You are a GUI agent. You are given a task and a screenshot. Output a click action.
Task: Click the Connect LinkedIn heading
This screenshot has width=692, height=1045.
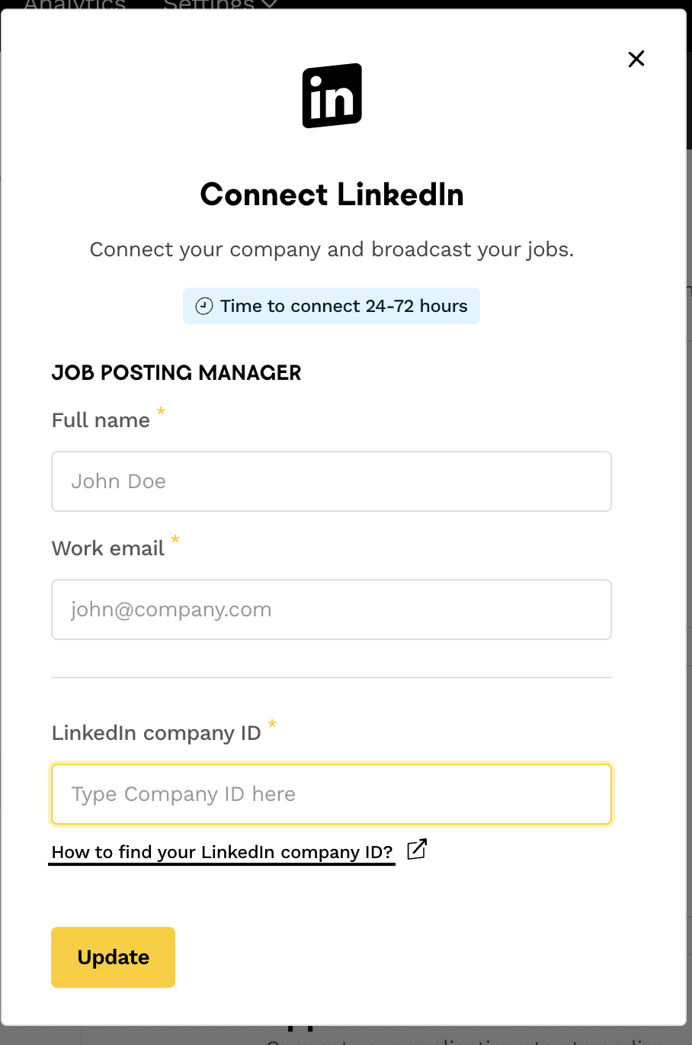tap(332, 195)
